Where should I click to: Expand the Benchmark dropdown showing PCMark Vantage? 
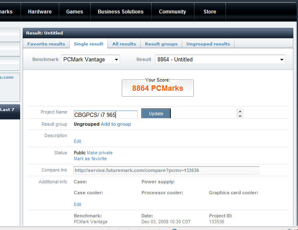point(91,59)
